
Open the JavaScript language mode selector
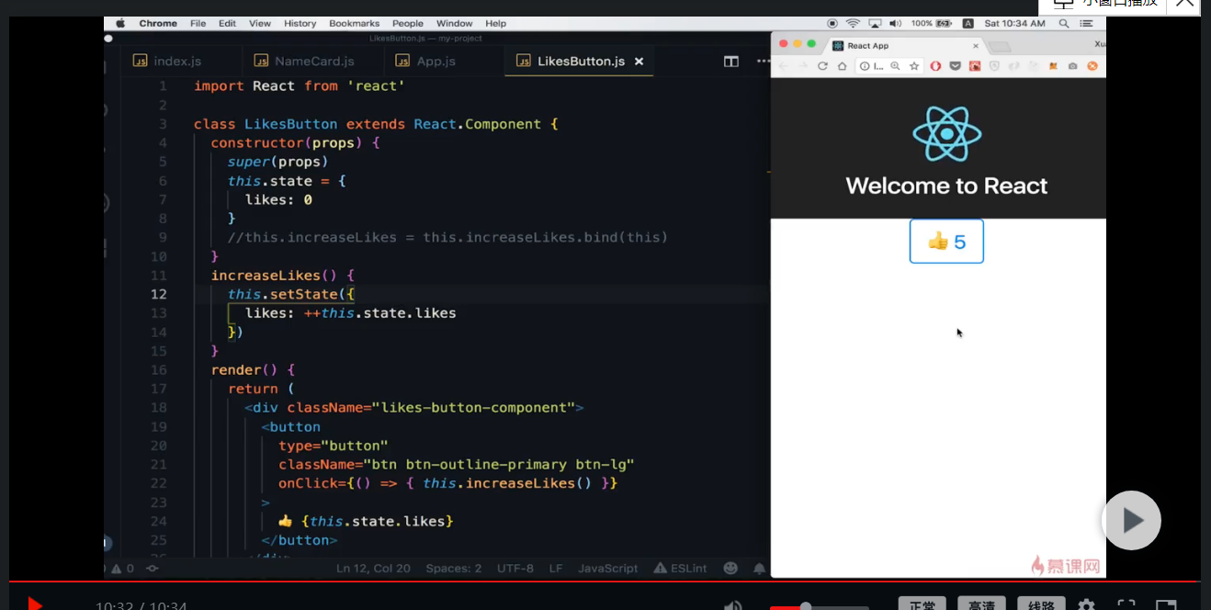click(x=607, y=568)
